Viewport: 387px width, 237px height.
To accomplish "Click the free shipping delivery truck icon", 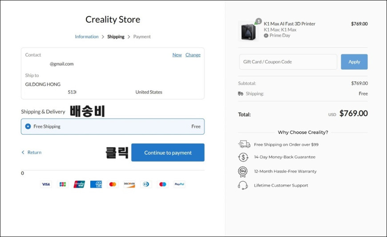I will click(244, 144).
